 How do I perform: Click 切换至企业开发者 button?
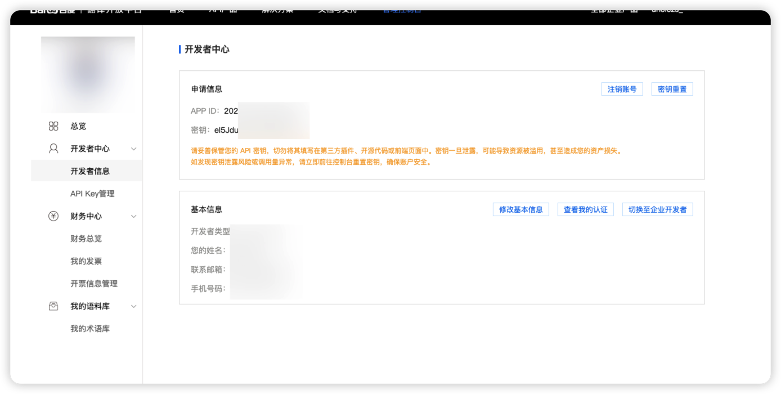(x=657, y=209)
